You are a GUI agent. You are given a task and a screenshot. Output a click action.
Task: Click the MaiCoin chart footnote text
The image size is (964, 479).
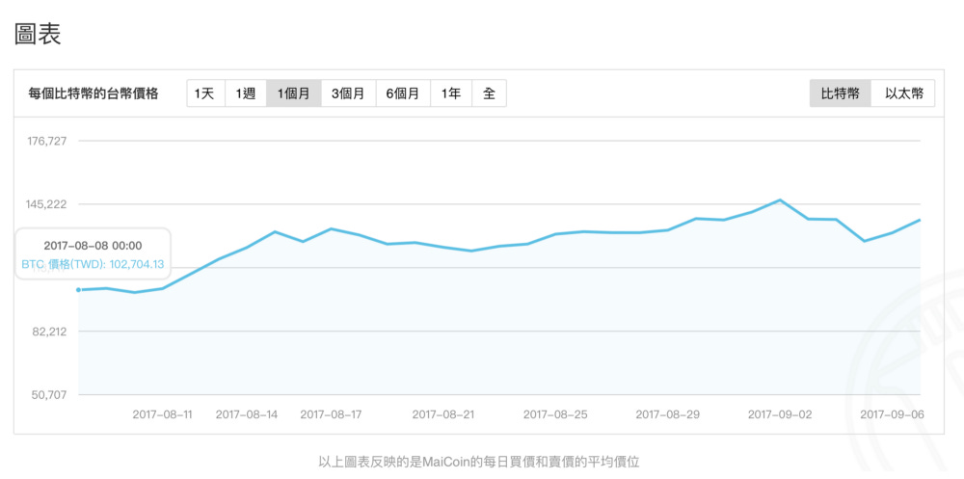[479, 461]
